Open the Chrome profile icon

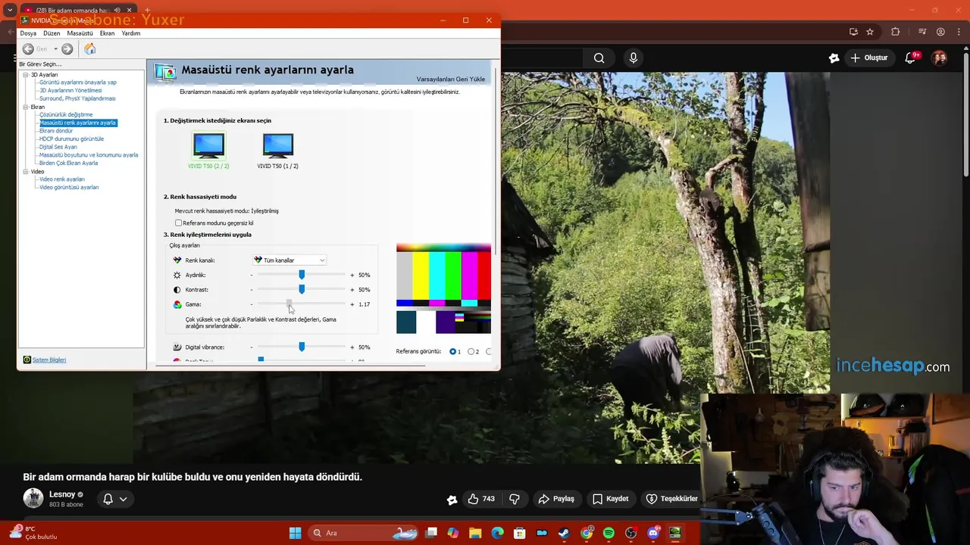coord(940,32)
